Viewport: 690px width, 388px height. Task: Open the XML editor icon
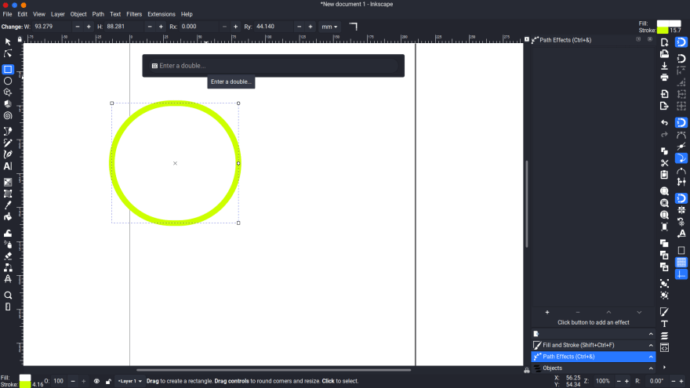pyautogui.click(x=664, y=347)
